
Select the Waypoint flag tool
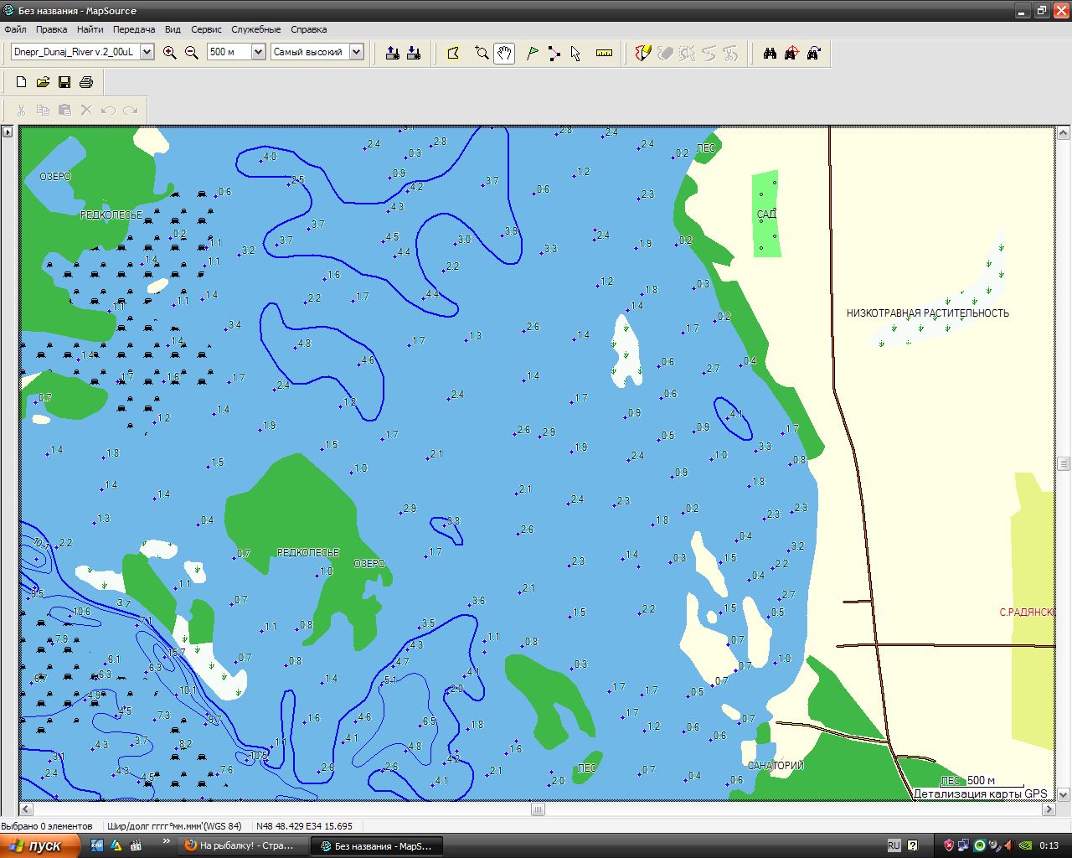click(x=532, y=54)
